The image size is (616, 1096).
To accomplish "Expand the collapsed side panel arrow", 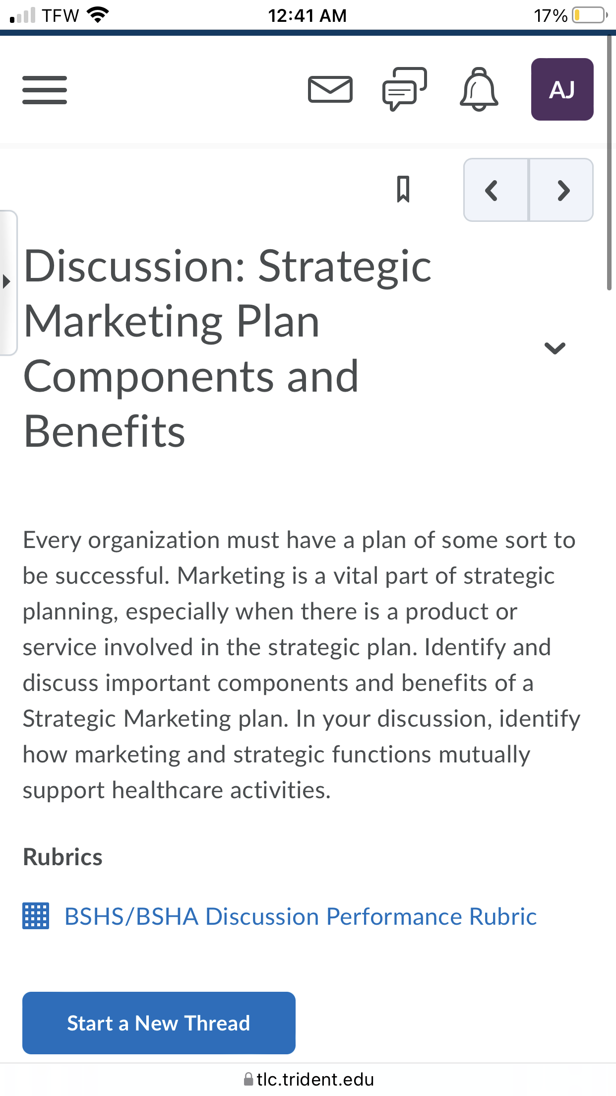I will [x=7, y=282].
